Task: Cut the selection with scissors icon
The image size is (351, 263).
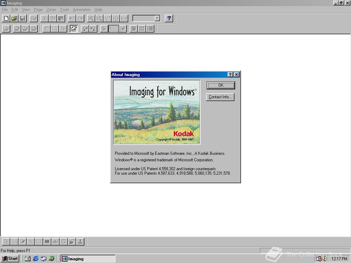Action: point(45,18)
